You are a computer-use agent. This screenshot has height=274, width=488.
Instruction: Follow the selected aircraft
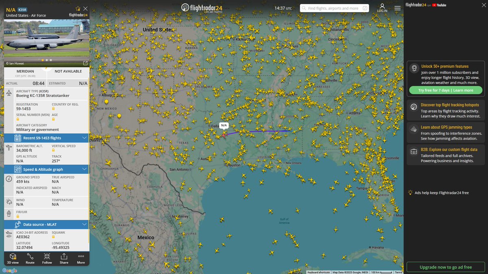[47, 259]
